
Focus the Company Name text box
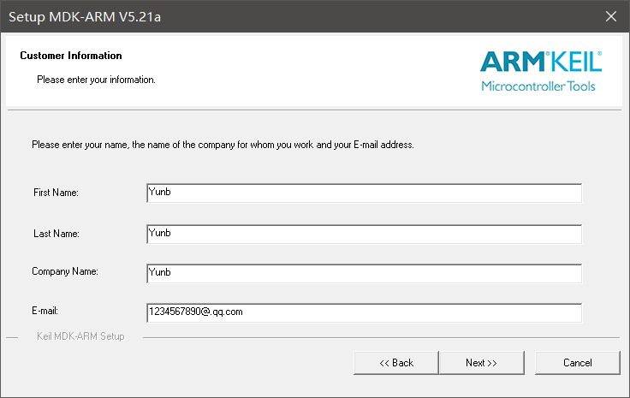coord(364,274)
